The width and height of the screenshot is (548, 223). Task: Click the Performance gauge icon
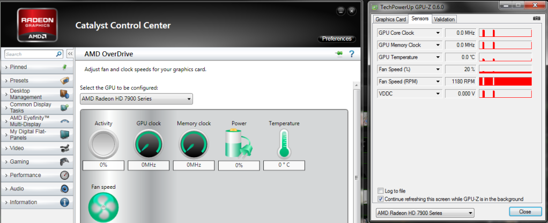(64, 175)
